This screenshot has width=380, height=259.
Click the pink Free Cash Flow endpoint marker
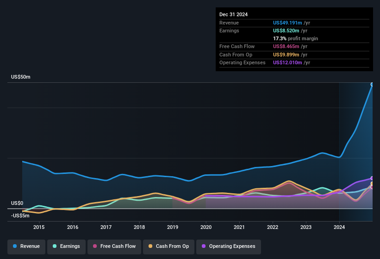372,187
